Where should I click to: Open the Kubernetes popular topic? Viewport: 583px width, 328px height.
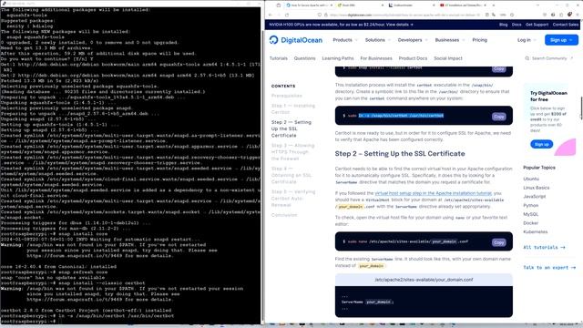536,231
